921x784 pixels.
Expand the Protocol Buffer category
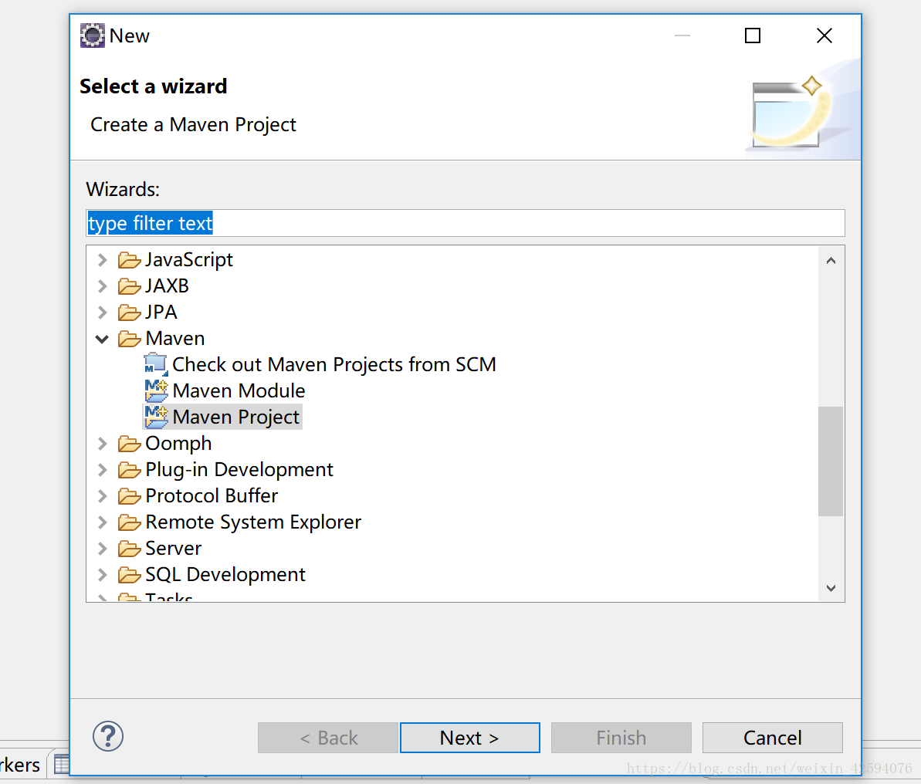point(102,496)
